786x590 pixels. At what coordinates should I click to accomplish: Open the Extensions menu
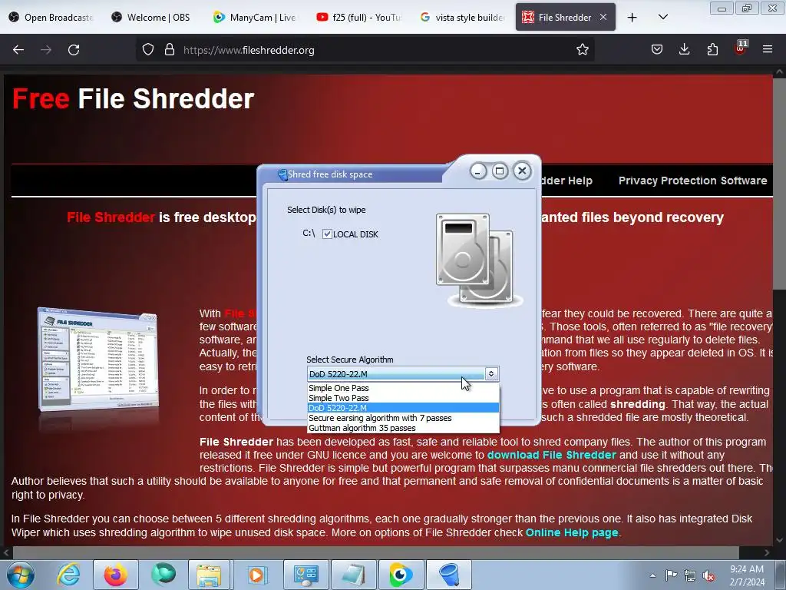pos(712,50)
